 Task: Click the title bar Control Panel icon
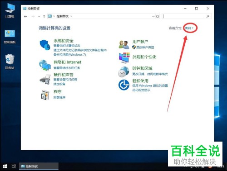(x=25, y=9)
